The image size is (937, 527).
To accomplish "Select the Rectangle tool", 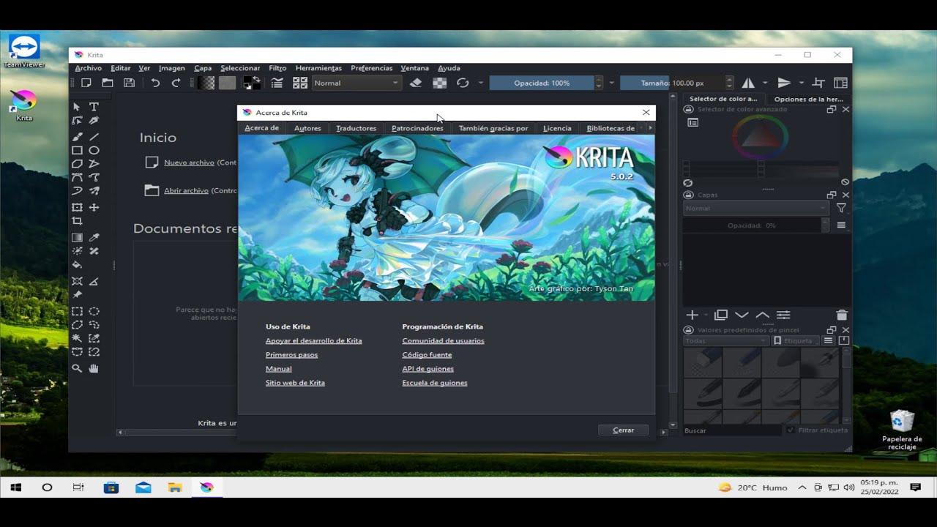I will tap(77, 149).
